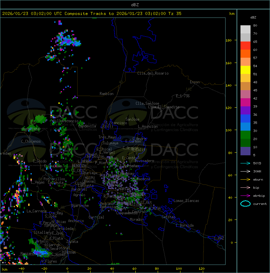Click the Ugarteche map label

point(80,206)
